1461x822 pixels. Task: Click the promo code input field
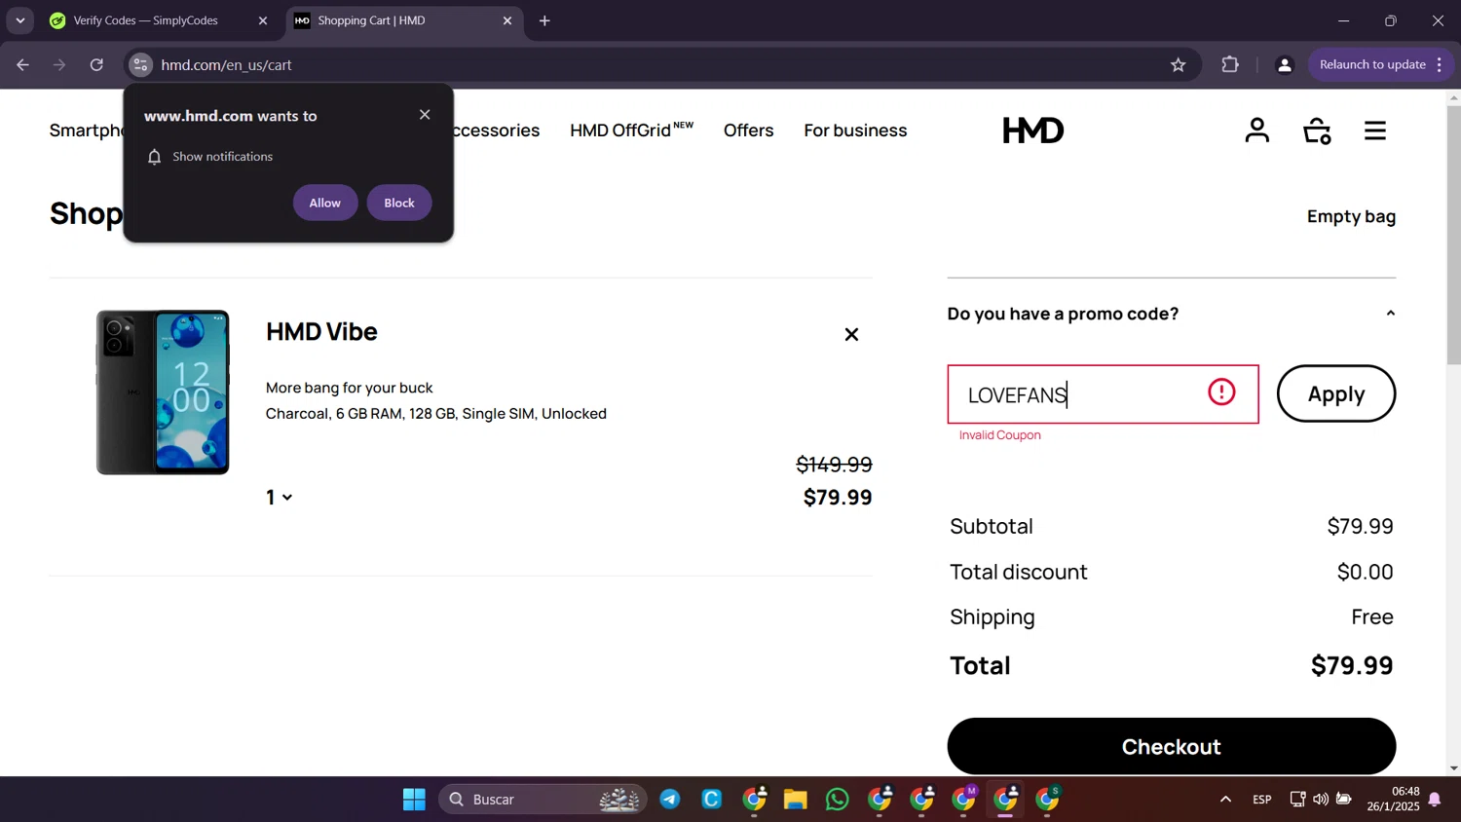[x=1103, y=394]
